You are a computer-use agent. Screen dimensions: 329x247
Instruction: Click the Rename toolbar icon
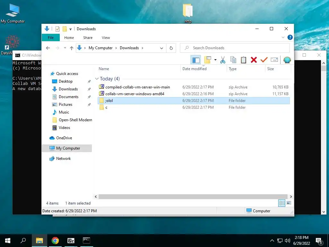(274, 60)
